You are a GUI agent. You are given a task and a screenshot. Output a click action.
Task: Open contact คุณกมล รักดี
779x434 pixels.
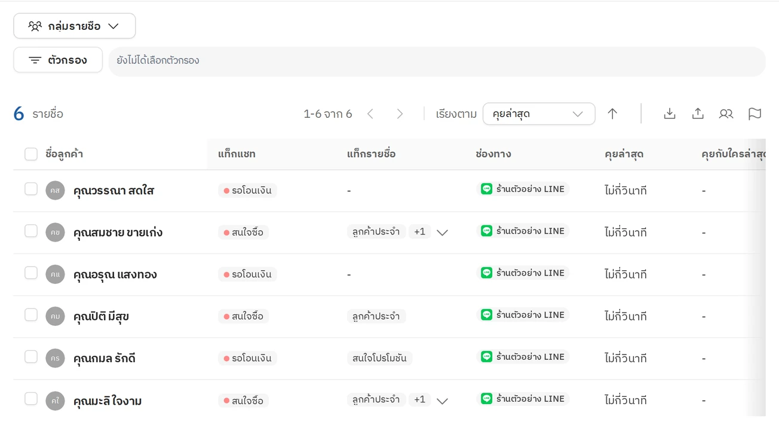pyautogui.click(x=104, y=358)
